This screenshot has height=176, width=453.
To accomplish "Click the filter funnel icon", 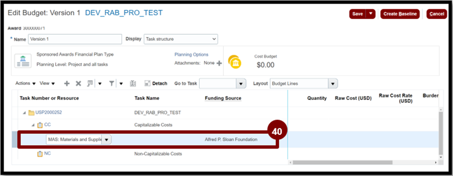I will tap(112, 83).
